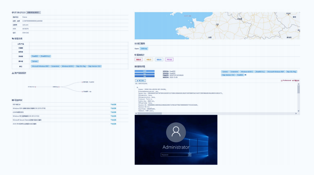Click task link for JAVA RMI row
314x175 pixels.
(113, 124)
